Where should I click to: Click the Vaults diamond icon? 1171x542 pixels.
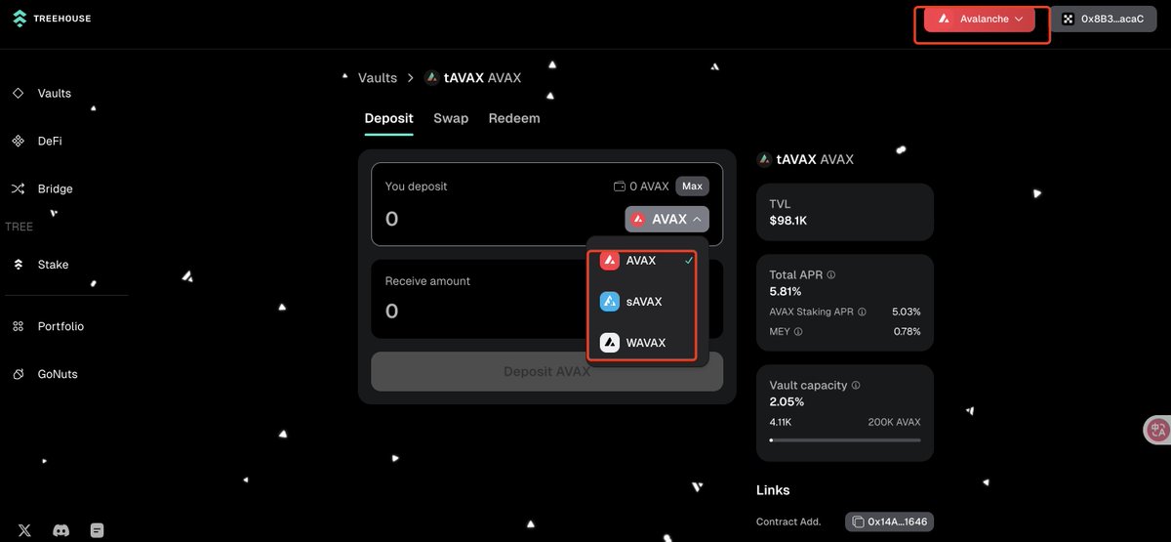click(18, 94)
